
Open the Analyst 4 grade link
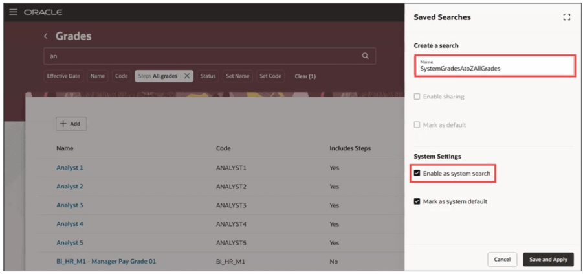(x=69, y=223)
